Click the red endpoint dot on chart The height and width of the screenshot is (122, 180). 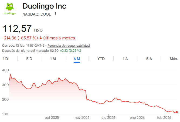coord(177,112)
